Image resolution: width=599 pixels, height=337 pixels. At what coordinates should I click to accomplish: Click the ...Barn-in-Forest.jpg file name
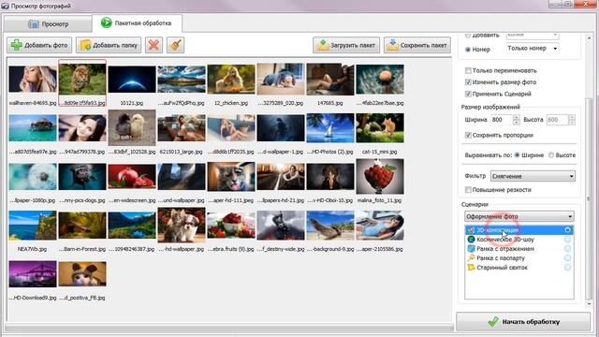pyautogui.click(x=82, y=249)
